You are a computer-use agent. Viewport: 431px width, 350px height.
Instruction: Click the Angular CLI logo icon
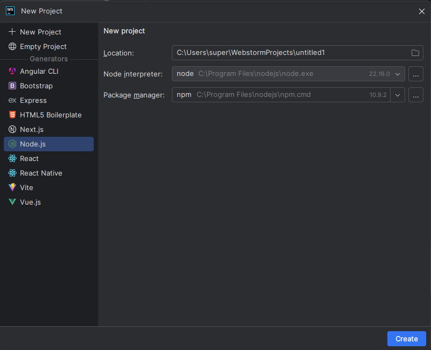click(12, 71)
